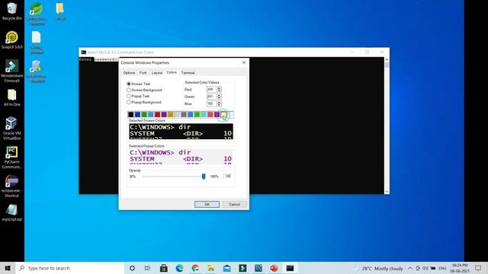This screenshot has width=488, height=274.
Task: Click the weather 28°C Mostly cloudy widget
Action: coord(378,268)
